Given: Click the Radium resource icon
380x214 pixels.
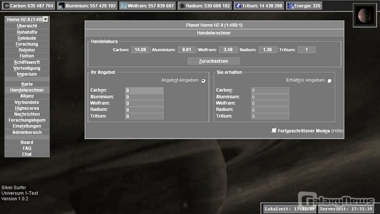Looking at the screenshot, I should (183, 6).
